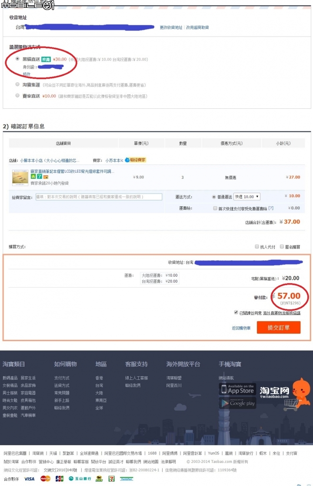
Task: Click the JCB partner logo
Action: (x=60, y=479)
